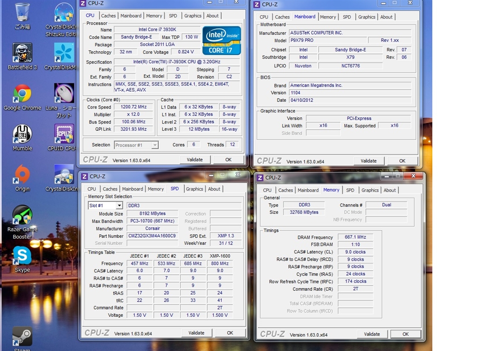Screen dimensions: 477x351
Task: Launch Skype from the desktop
Action: pyautogui.click(x=22, y=256)
